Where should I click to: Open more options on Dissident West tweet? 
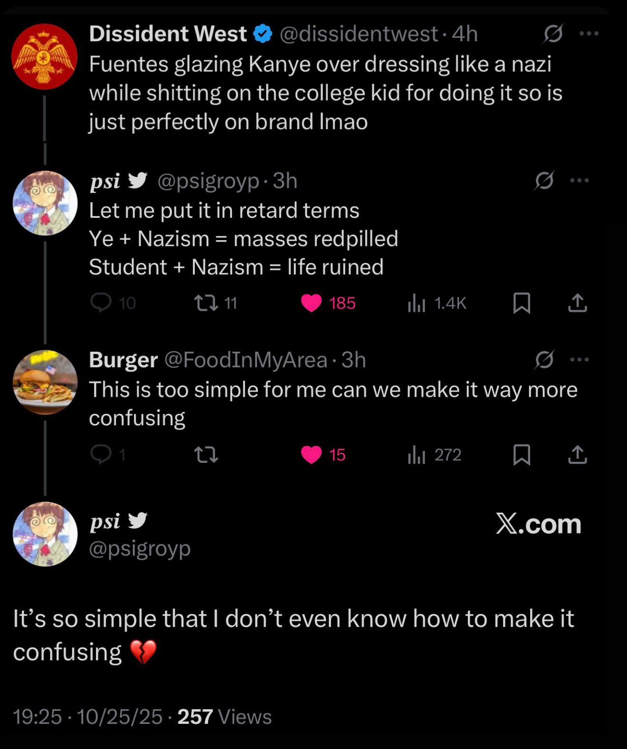coord(589,34)
